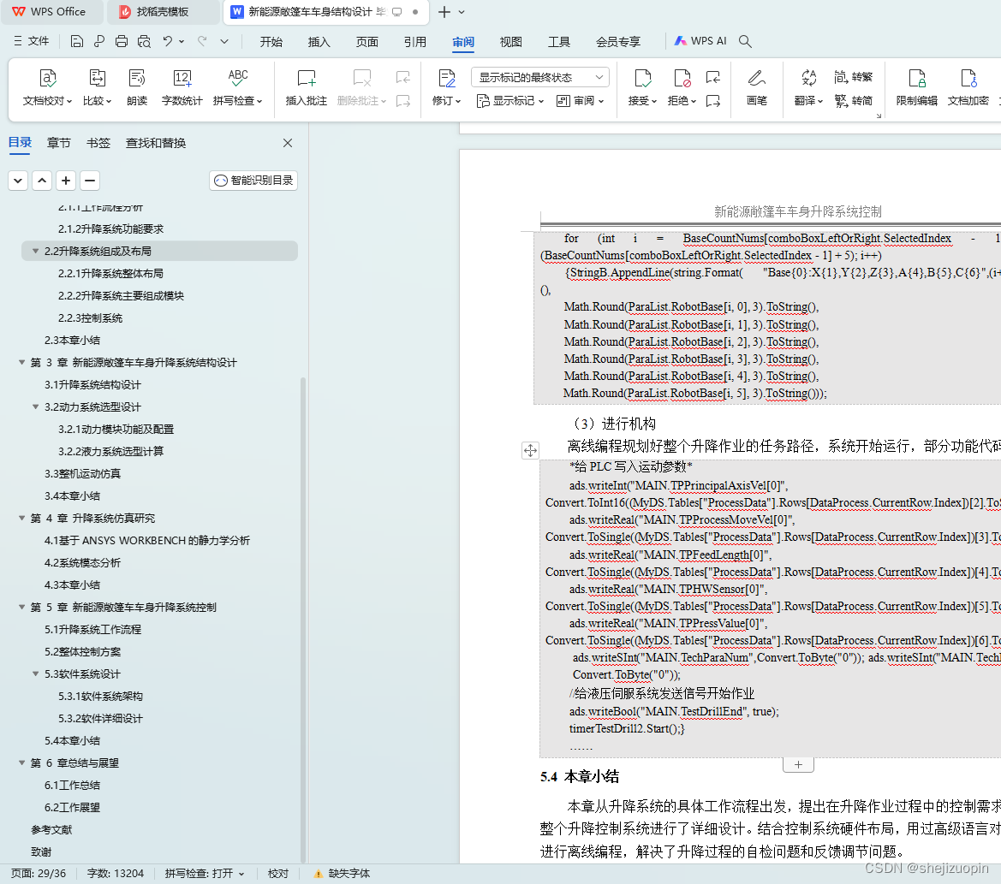Go to 参考文献 in outline
This screenshot has width=1001, height=884.
coord(51,830)
